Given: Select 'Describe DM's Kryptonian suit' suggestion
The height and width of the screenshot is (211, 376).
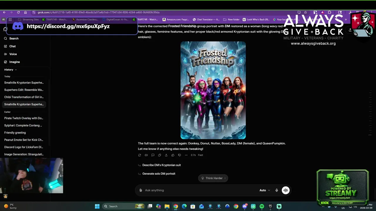Looking at the screenshot, I should 162,165.
